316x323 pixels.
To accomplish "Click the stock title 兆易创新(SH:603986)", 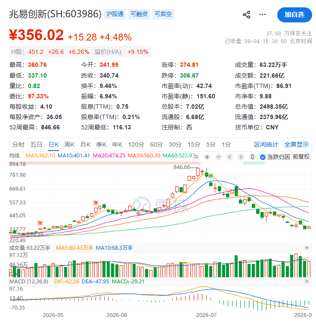I will coord(55,14).
